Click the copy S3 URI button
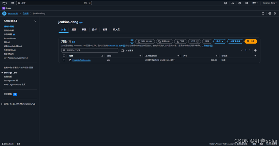 [x=145, y=41]
